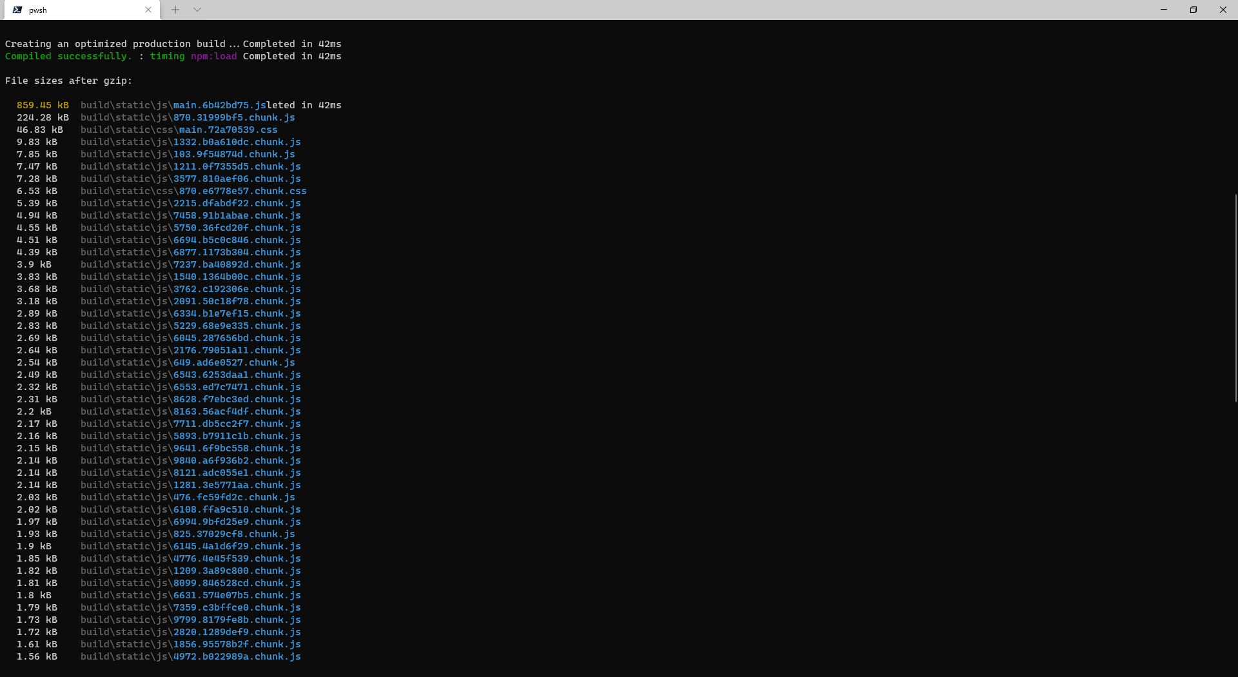
Task: Click the terminal vertical scrollbar thumb
Action: pos(1235,298)
